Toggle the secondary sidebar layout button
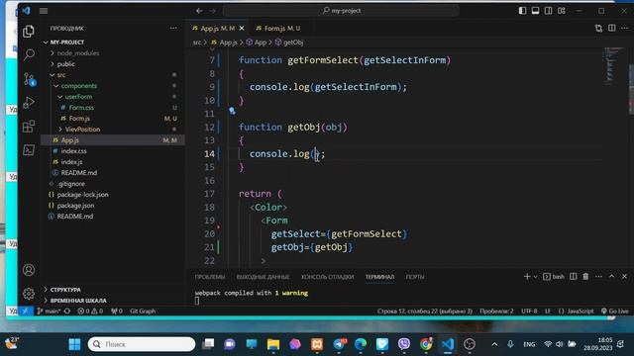 (x=548, y=11)
